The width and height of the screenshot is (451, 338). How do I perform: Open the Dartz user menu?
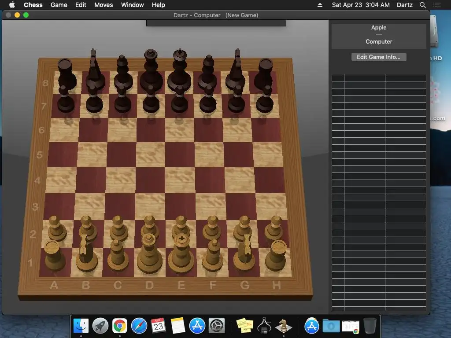(x=405, y=5)
